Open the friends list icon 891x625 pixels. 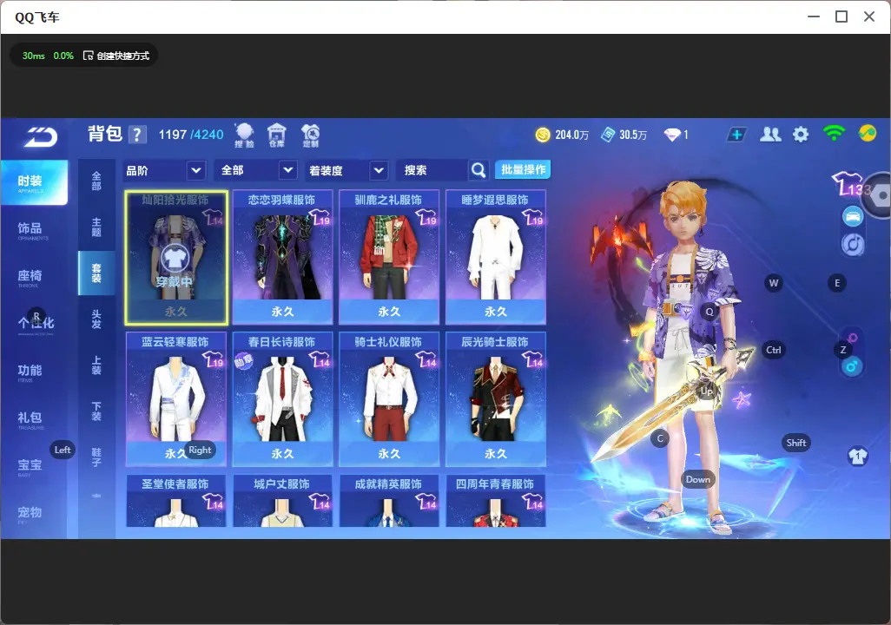pyautogui.click(x=770, y=135)
